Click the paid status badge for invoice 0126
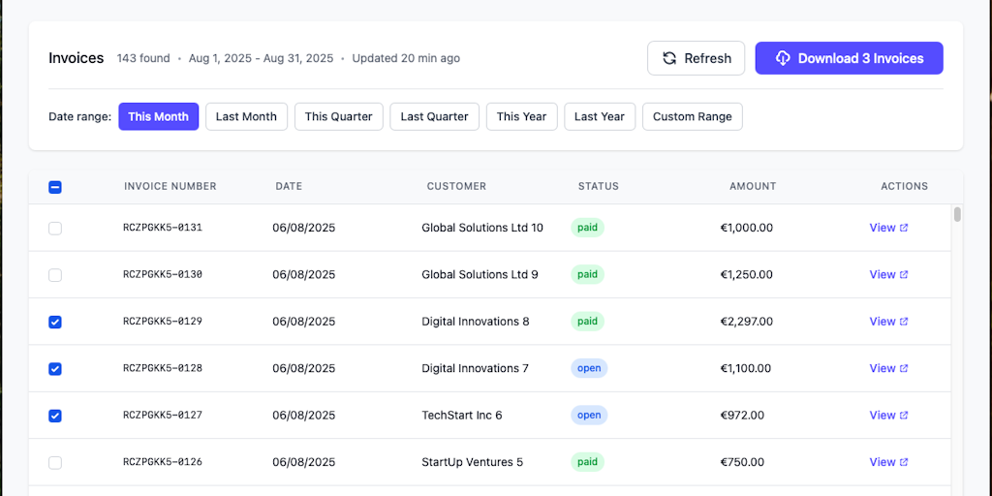992x496 pixels. [x=587, y=462]
